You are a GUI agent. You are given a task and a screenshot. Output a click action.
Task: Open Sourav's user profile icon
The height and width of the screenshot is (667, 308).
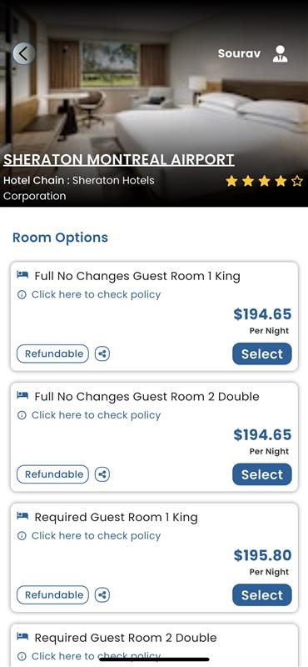[280, 54]
